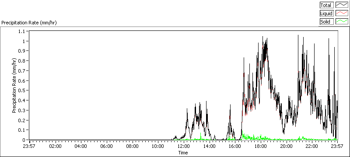The width and height of the screenshot is (350, 157).
Task: Click the chart title 'Precipitation Rate (mm/hr)'
Action: click(x=29, y=23)
